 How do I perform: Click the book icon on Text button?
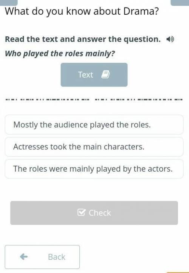click(105, 74)
